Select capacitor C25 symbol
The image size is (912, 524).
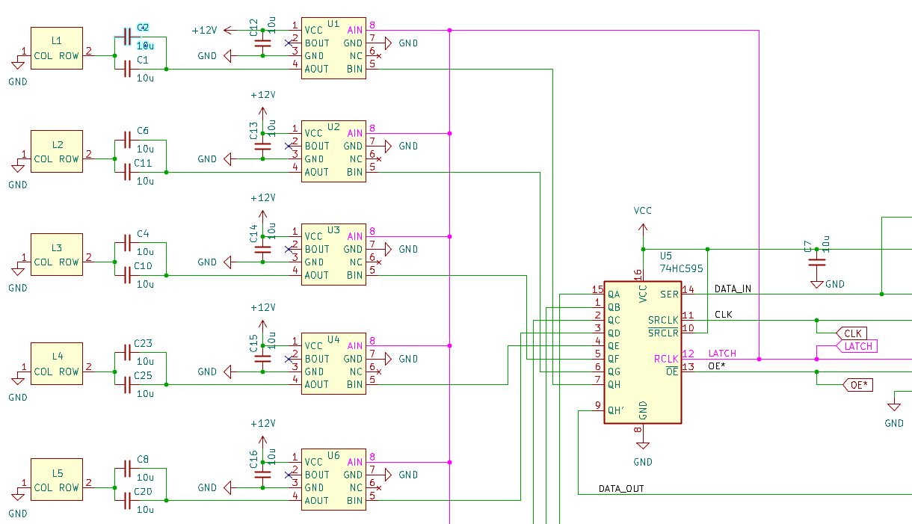click(x=127, y=384)
